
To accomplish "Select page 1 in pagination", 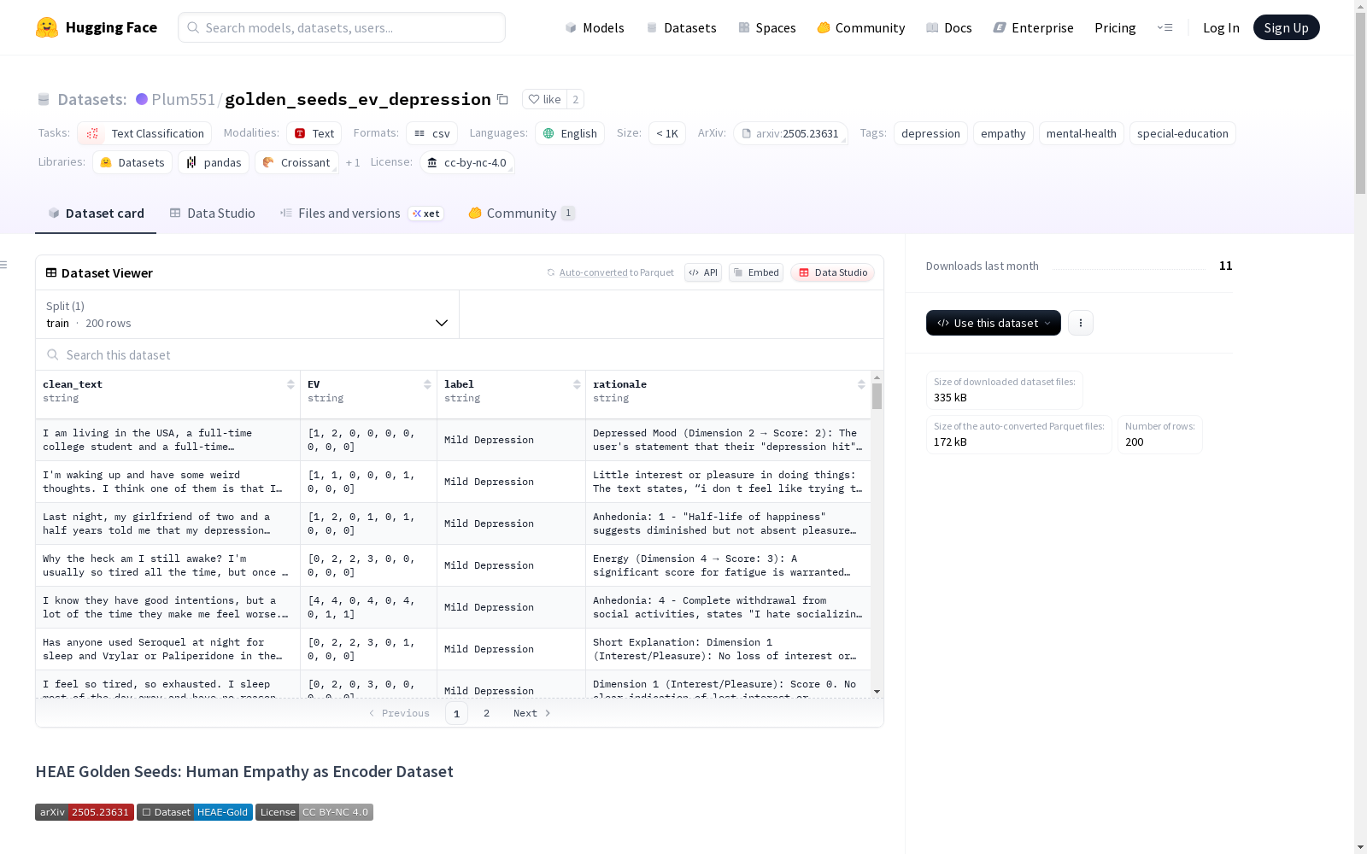I will (456, 713).
